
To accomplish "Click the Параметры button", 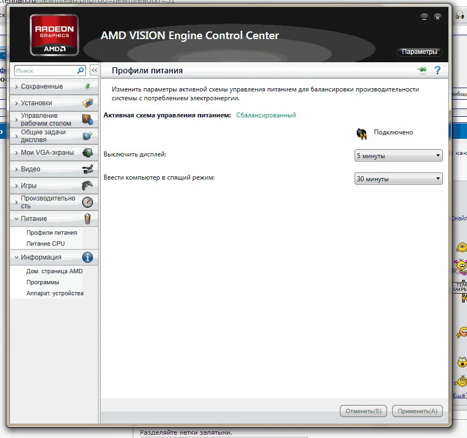I will pyautogui.click(x=419, y=52).
